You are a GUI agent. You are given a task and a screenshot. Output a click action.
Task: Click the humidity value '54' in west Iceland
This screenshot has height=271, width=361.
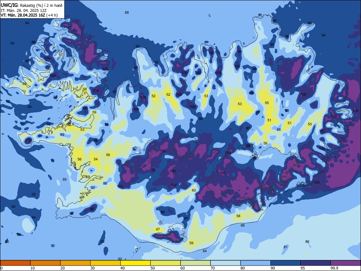click(96, 159)
